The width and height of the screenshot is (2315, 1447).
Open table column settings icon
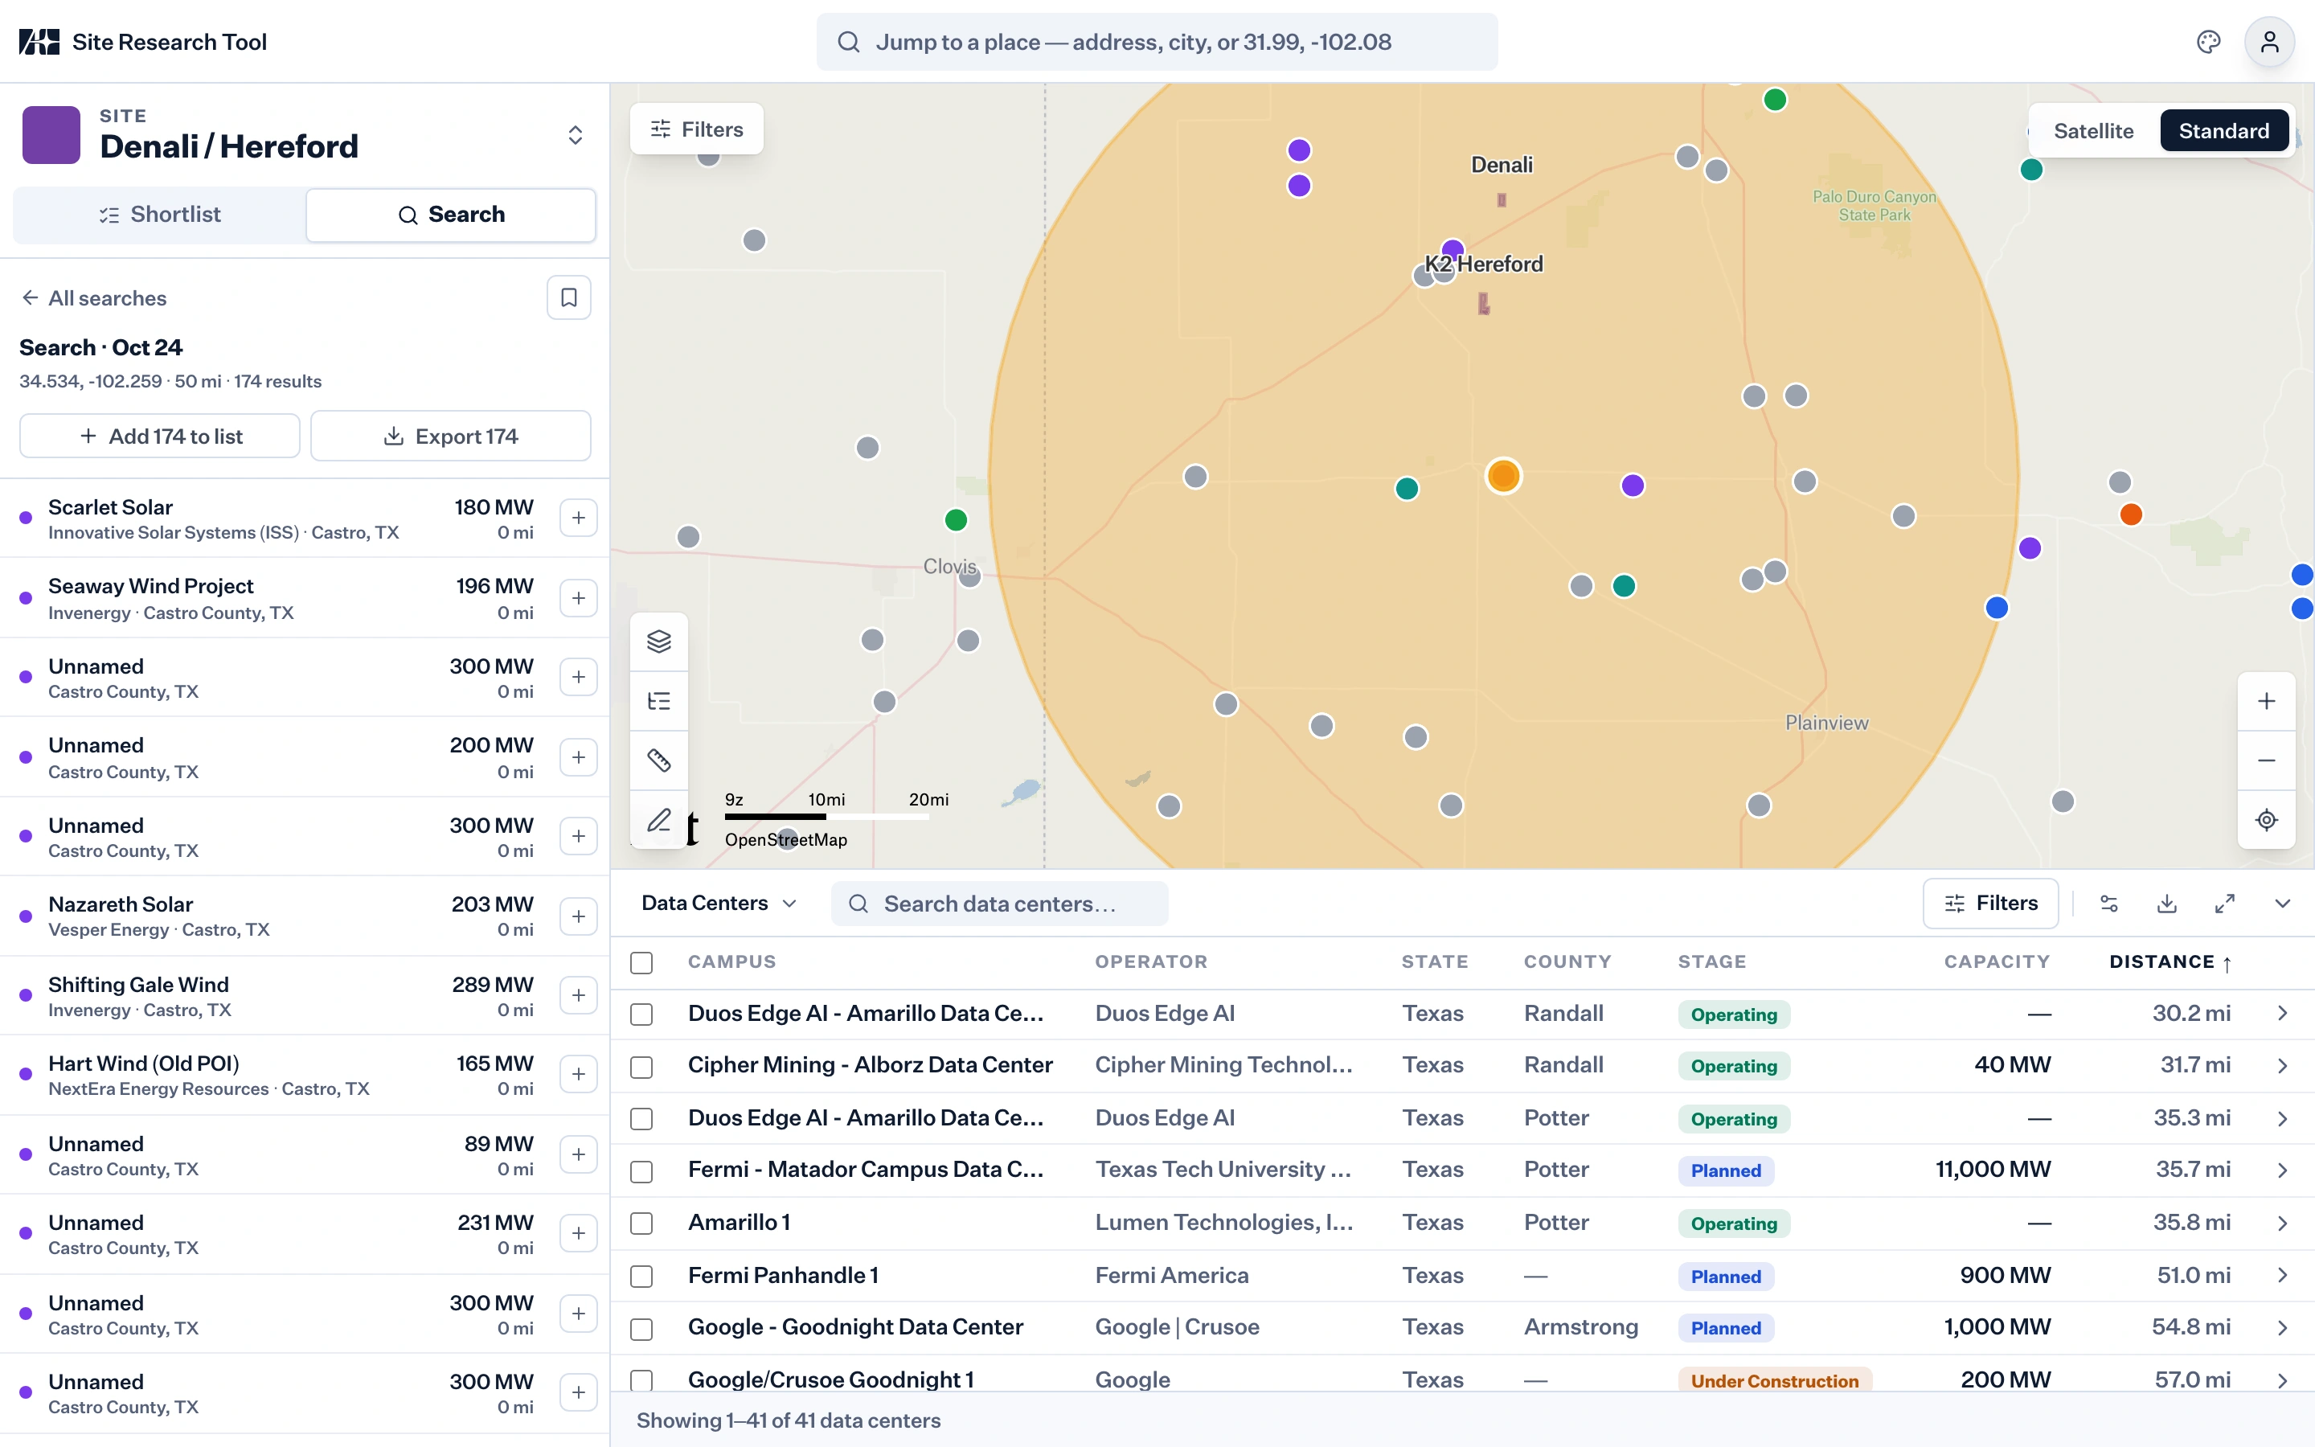click(x=2109, y=904)
